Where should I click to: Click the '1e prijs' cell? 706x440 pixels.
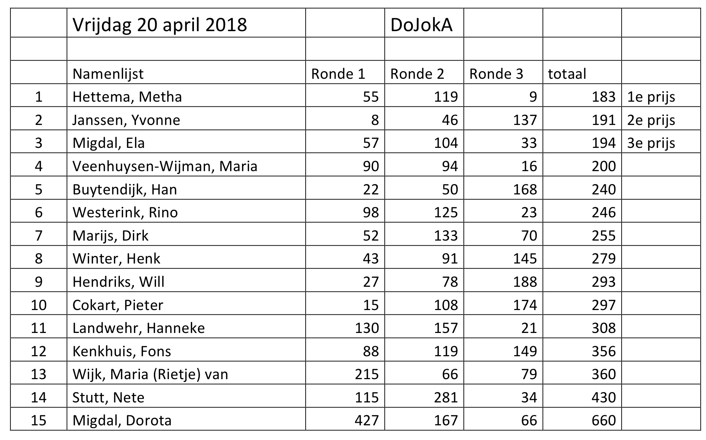pyautogui.click(x=661, y=95)
